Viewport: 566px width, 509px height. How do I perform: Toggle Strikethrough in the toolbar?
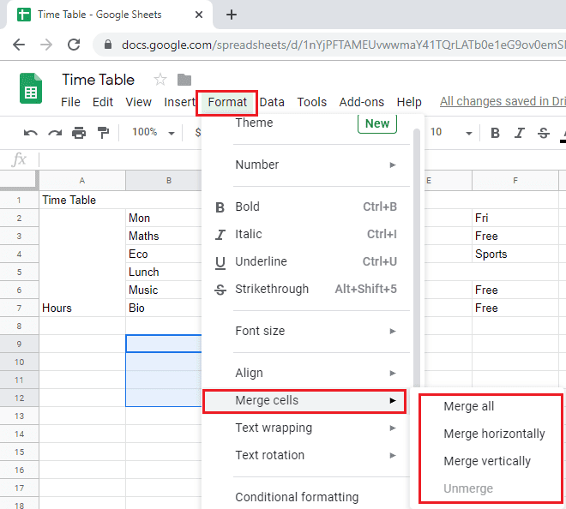[543, 133]
